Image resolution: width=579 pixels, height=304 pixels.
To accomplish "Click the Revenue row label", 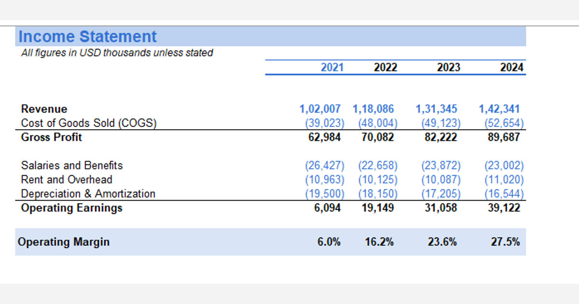I will pyautogui.click(x=44, y=109).
